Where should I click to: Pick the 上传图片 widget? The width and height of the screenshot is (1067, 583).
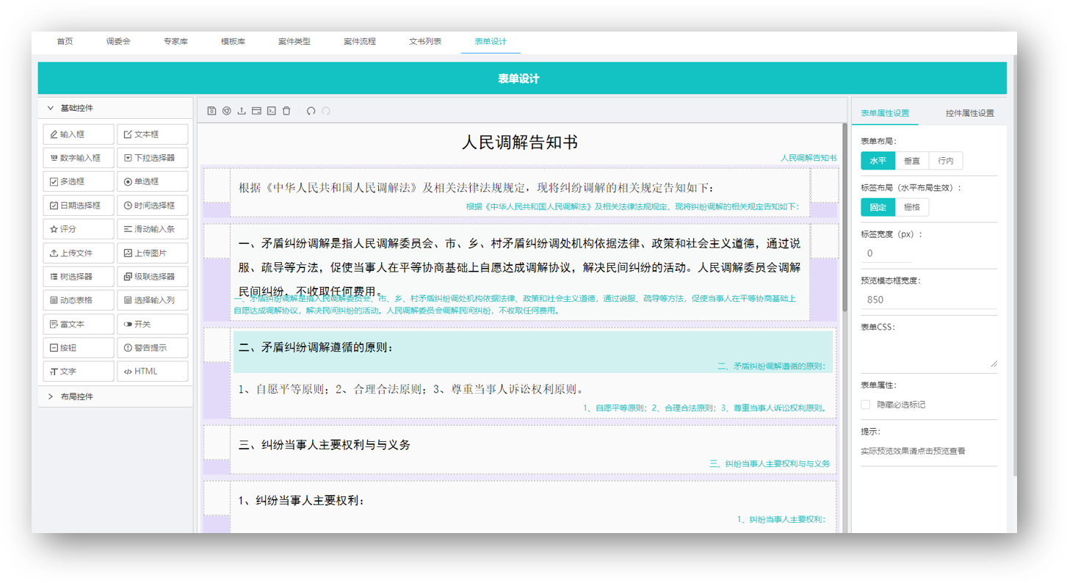click(152, 253)
